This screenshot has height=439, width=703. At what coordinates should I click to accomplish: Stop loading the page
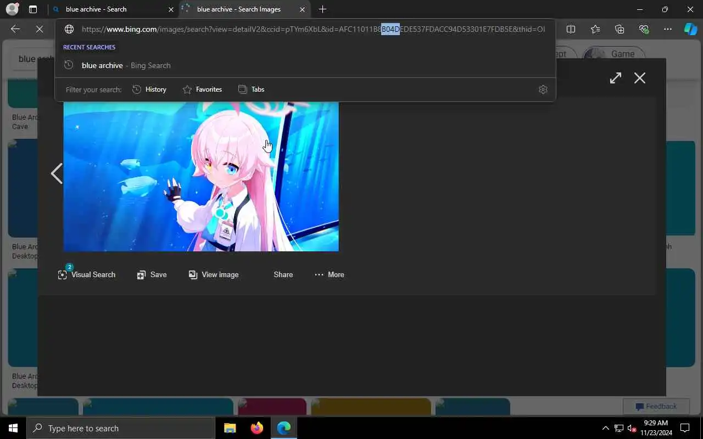(40, 29)
